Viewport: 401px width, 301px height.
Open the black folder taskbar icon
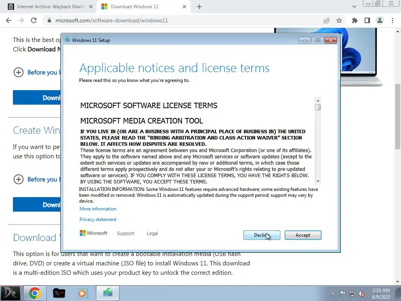[x=59, y=293]
